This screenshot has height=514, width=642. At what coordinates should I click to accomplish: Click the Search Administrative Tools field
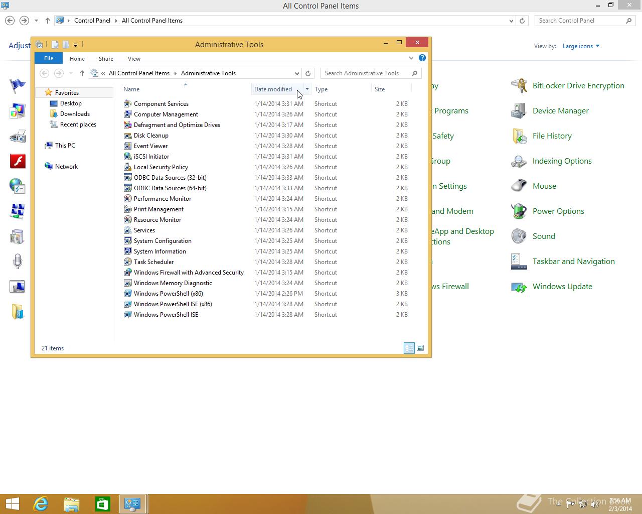click(371, 73)
